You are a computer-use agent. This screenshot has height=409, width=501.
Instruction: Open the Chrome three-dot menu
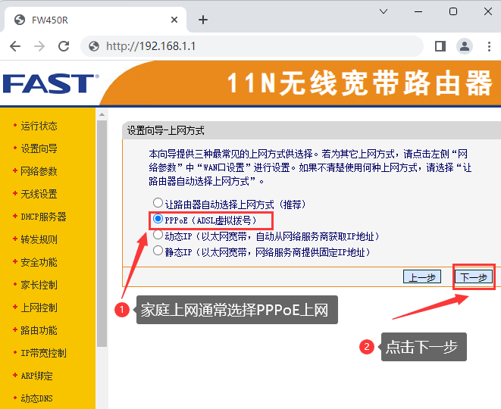pyautogui.click(x=489, y=46)
